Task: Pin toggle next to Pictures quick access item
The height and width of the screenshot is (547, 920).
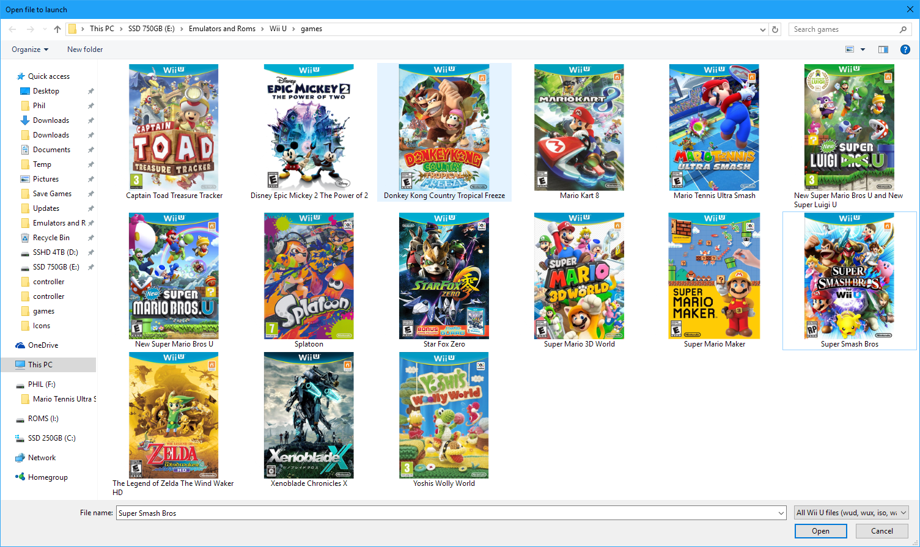Action: (x=89, y=178)
